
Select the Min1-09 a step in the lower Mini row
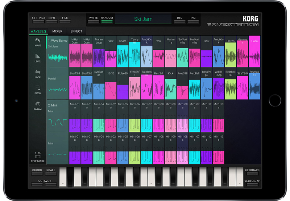170,149
